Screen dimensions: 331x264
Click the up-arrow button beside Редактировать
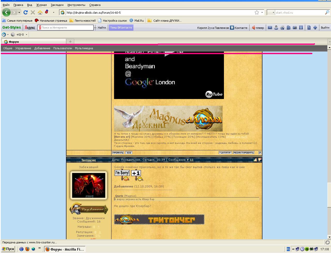coord(260,153)
